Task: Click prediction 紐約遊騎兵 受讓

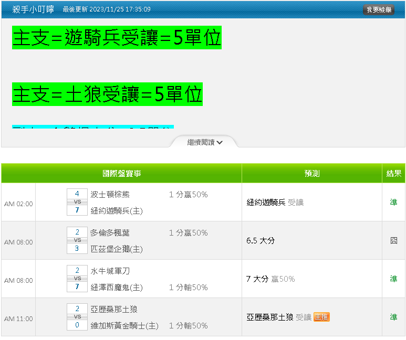Action: click(x=275, y=203)
